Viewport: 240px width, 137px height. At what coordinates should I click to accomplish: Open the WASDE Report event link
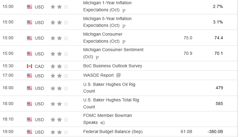coord(98,75)
